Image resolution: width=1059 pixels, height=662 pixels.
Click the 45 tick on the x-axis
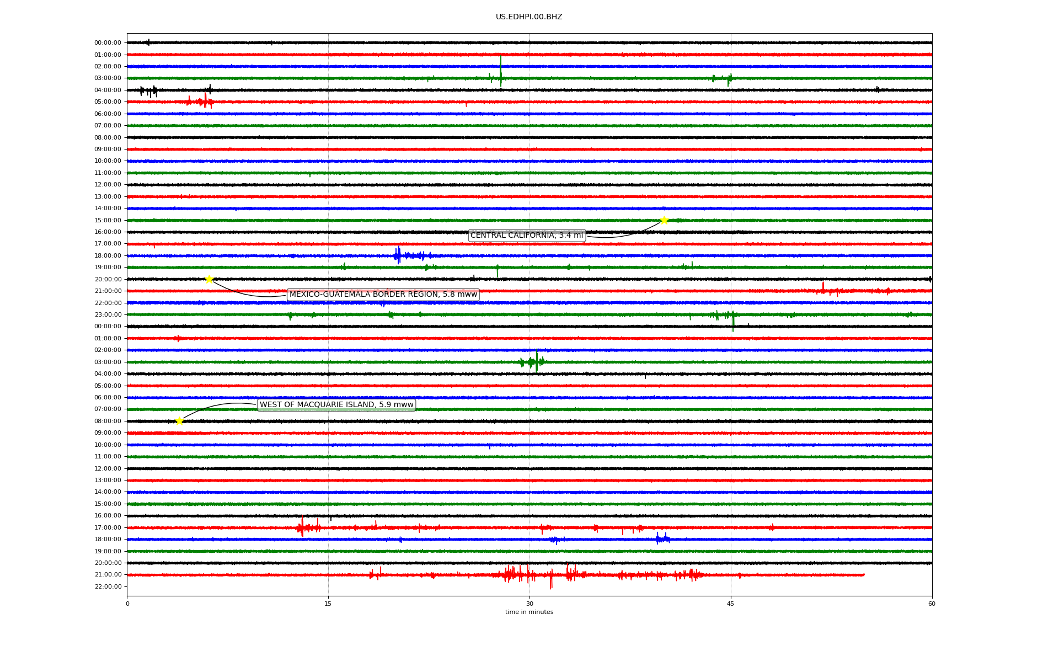(x=730, y=604)
